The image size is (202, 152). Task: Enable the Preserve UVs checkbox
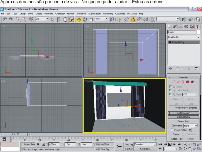[x=172, y=130]
